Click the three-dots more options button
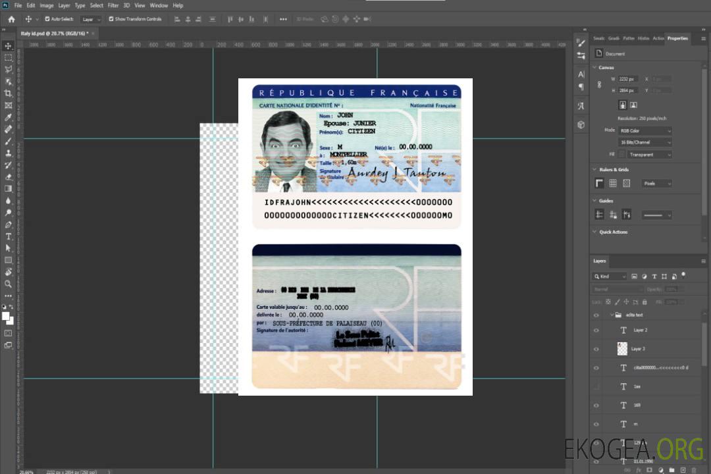The height and width of the screenshot is (474, 711). click(283, 19)
